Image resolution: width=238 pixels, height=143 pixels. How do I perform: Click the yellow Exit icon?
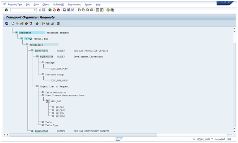click(x=54, y=10)
